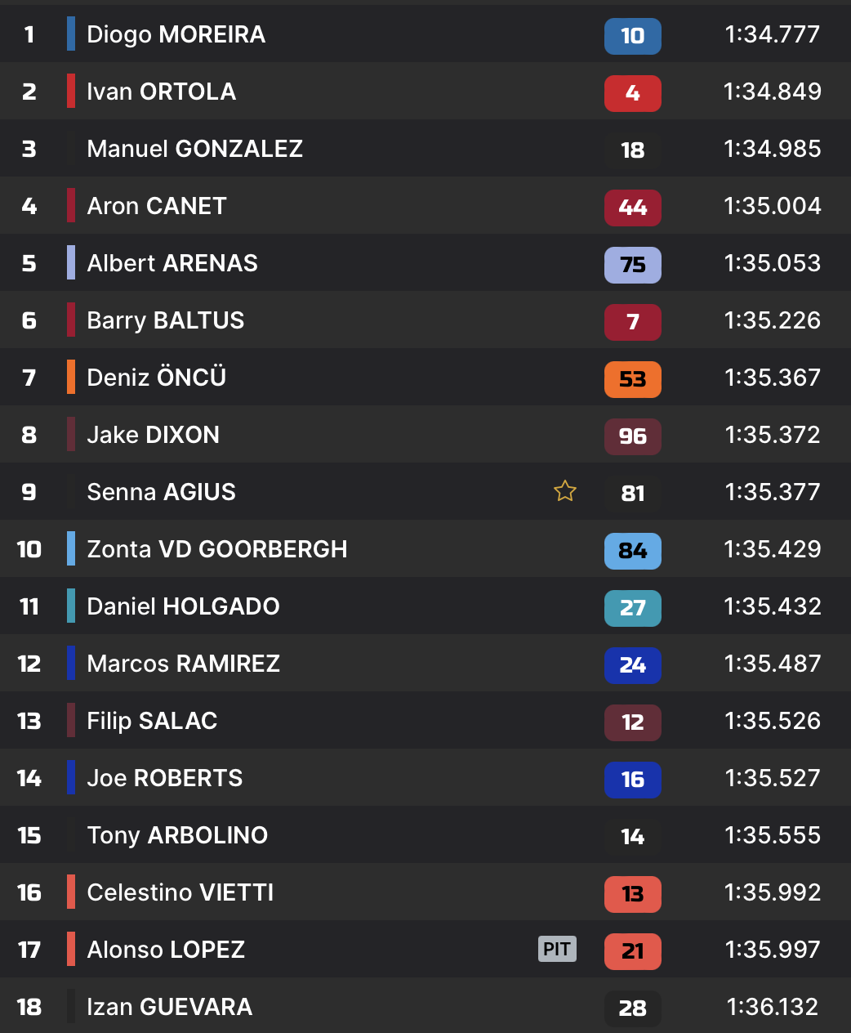This screenshot has width=851, height=1033.
Task: Open Tony ARBOLINO's row
Action: 177,835
